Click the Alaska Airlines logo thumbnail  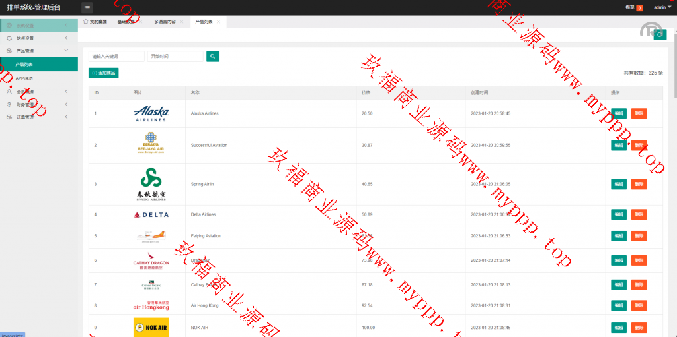pos(151,113)
